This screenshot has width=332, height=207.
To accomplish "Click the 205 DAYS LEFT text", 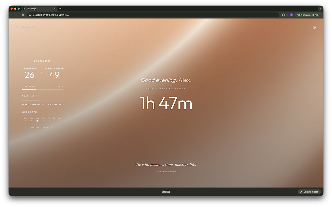I will pos(55,105).
